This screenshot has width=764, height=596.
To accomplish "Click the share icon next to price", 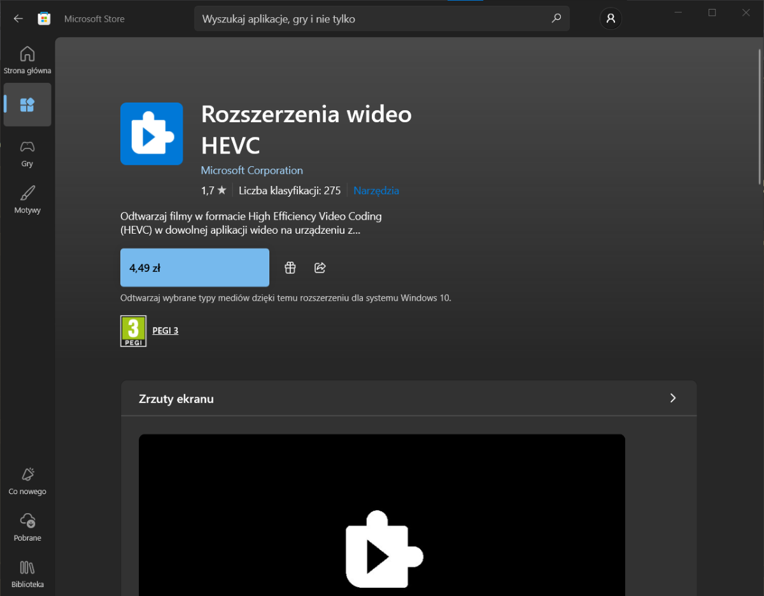I will (x=320, y=268).
